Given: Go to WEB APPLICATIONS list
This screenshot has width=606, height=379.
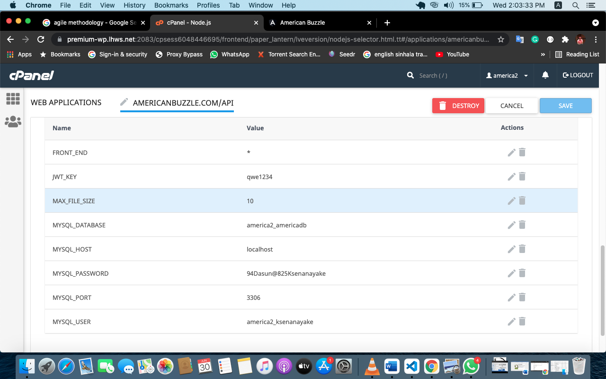Looking at the screenshot, I should coord(66,102).
